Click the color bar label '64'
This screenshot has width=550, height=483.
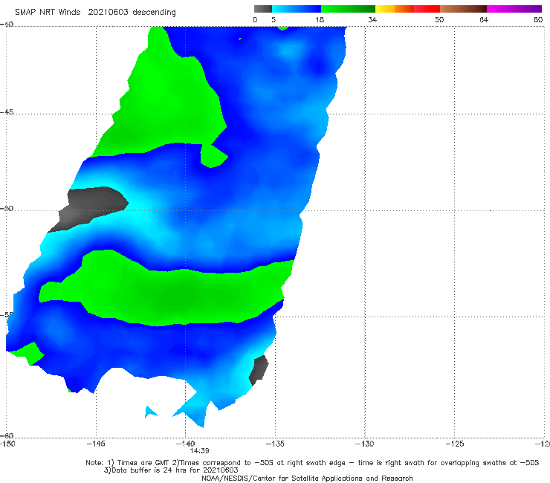(484, 19)
